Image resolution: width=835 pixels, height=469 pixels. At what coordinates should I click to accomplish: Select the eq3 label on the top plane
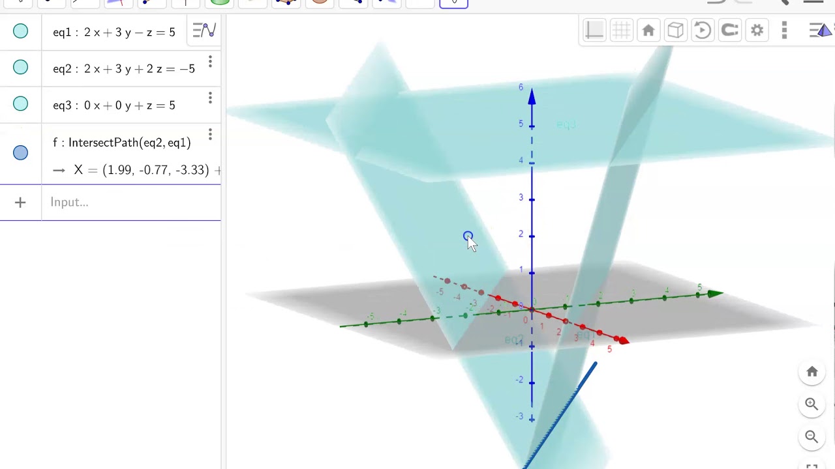pos(566,124)
